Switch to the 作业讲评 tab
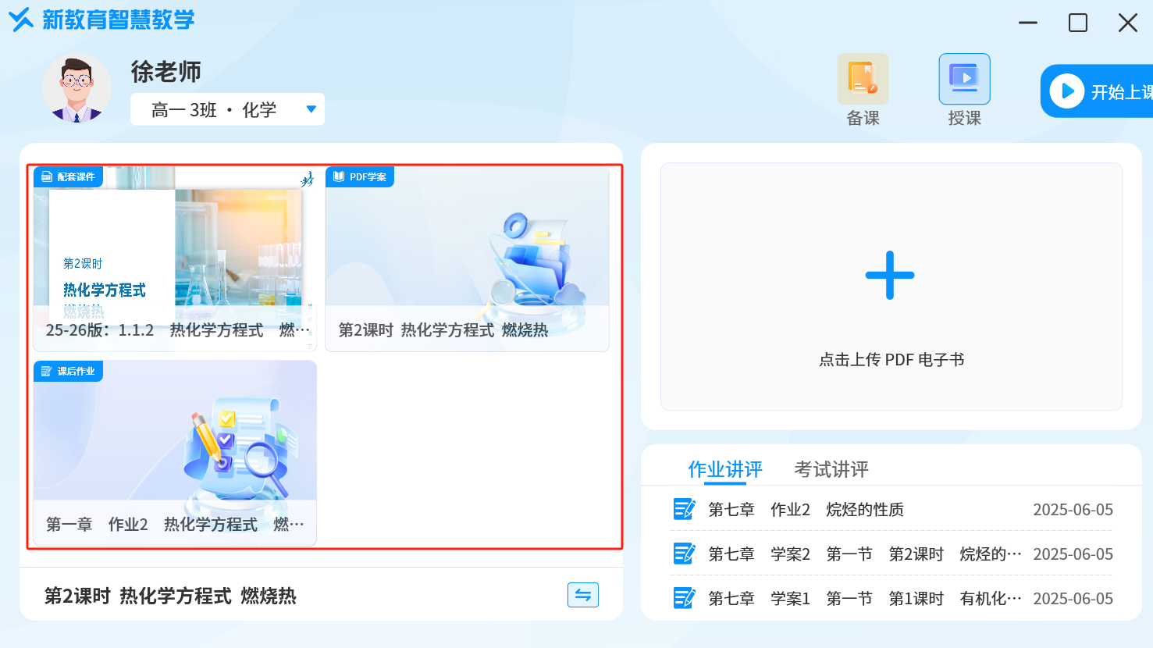1153x648 pixels. coord(725,469)
